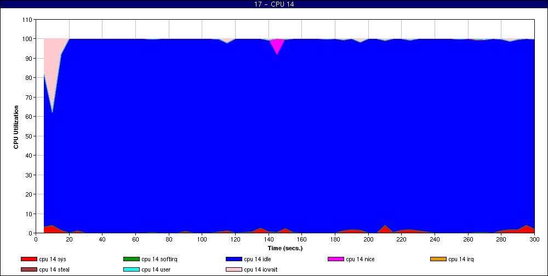Click the pink iowait dip near 10 seconds
This screenshot has height=276, width=548.
click(53, 66)
